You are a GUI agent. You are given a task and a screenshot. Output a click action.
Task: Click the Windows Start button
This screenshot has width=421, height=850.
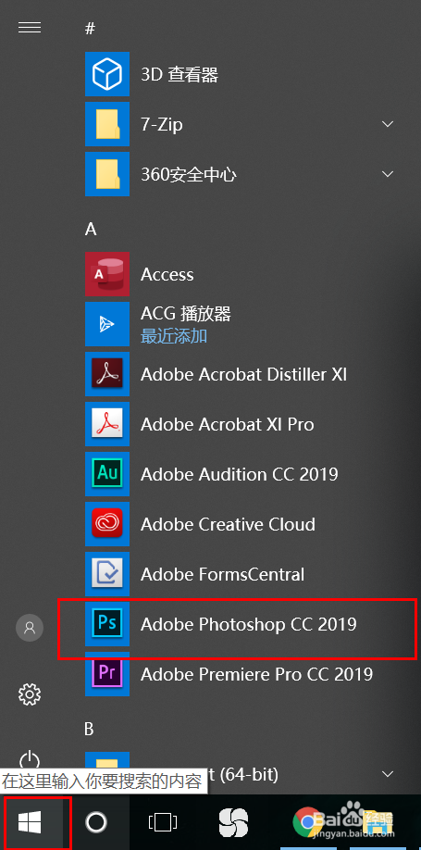click(31, 822)
